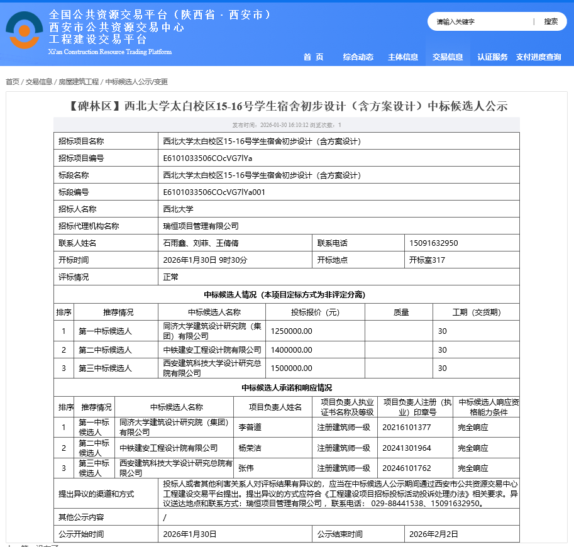Click the 首页 breadcrumb link
This screenshot has width=574, height=547.
tap(13, 82)
